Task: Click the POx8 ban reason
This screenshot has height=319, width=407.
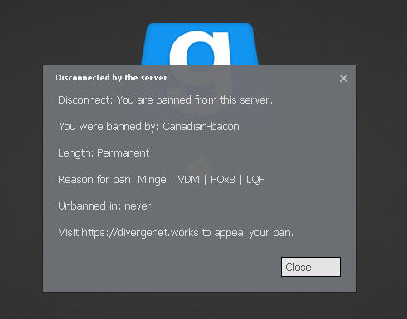Action: point(223,180)
